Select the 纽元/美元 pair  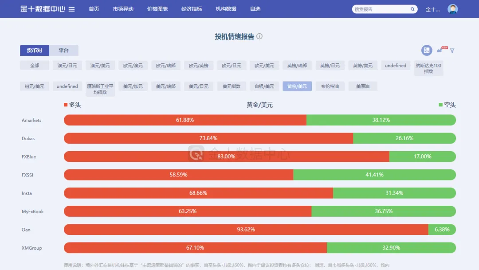click(35, 86)
